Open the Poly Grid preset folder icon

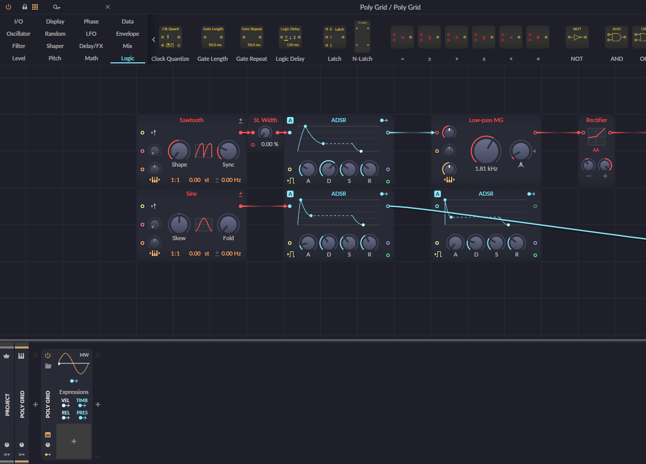coord(48,366)
